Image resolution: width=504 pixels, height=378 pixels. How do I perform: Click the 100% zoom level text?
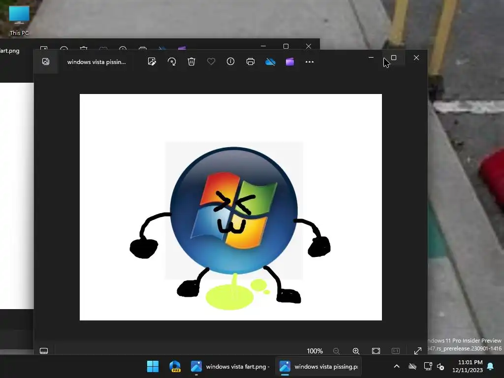[315, 351]
